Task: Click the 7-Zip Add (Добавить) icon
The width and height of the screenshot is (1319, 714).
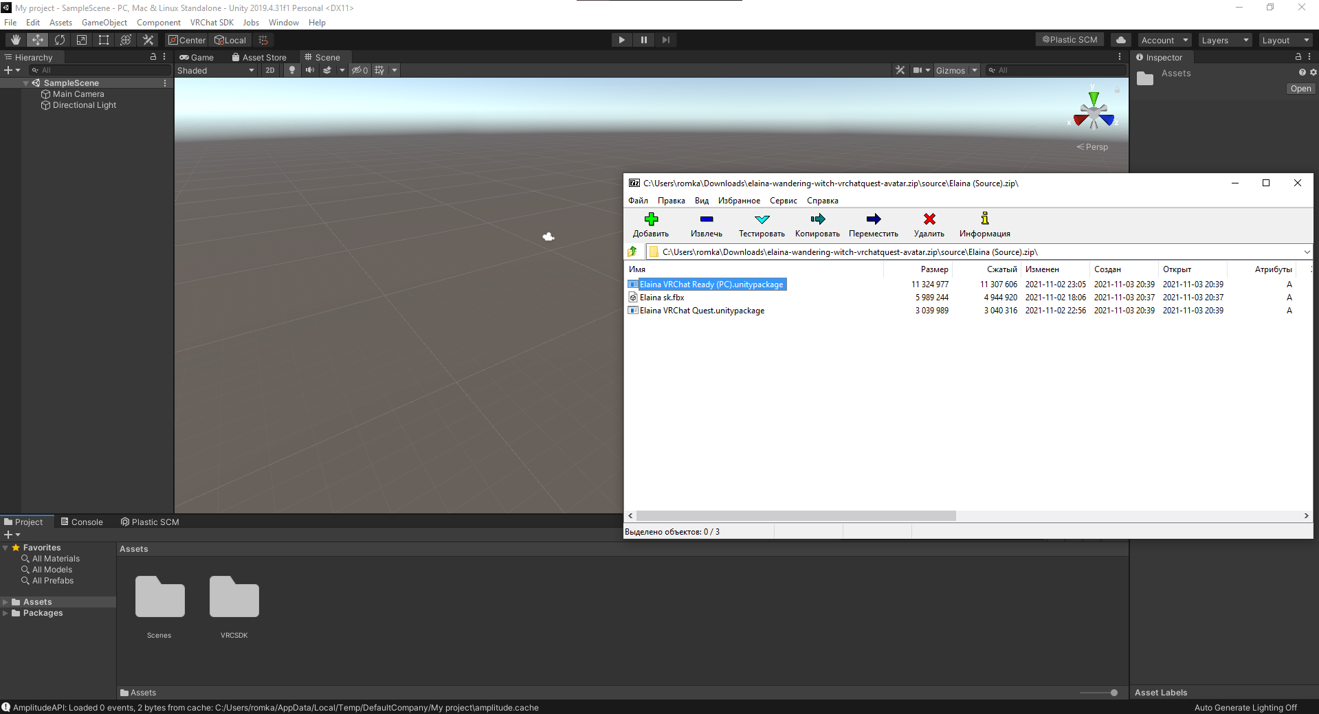Action: pyautogui.click(x=651, y=219)
